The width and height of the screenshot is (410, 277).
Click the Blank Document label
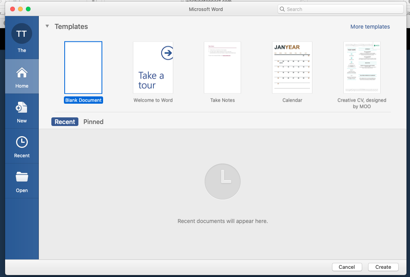coord(83,100)
